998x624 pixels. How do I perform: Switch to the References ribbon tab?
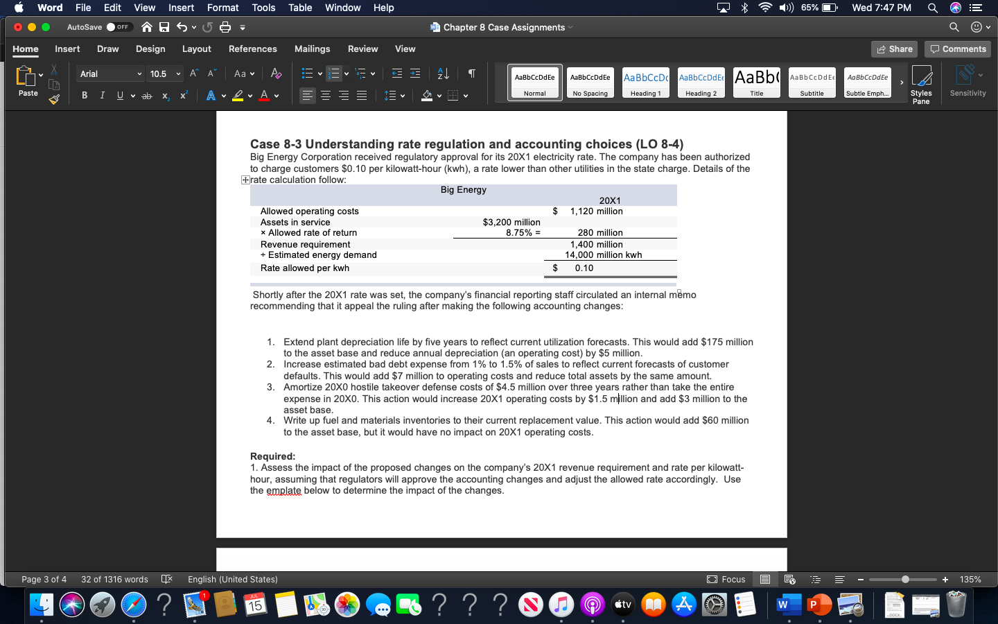point(252,49)
